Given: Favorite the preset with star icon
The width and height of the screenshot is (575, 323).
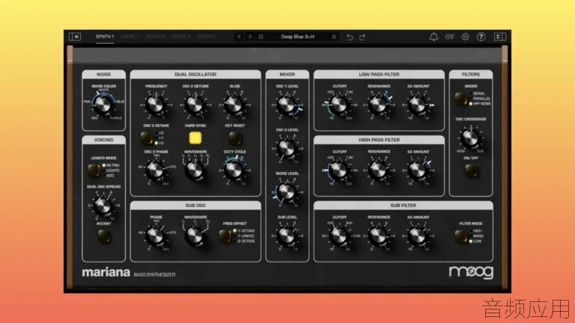Looking at the screenshot, I should point(334,37).
